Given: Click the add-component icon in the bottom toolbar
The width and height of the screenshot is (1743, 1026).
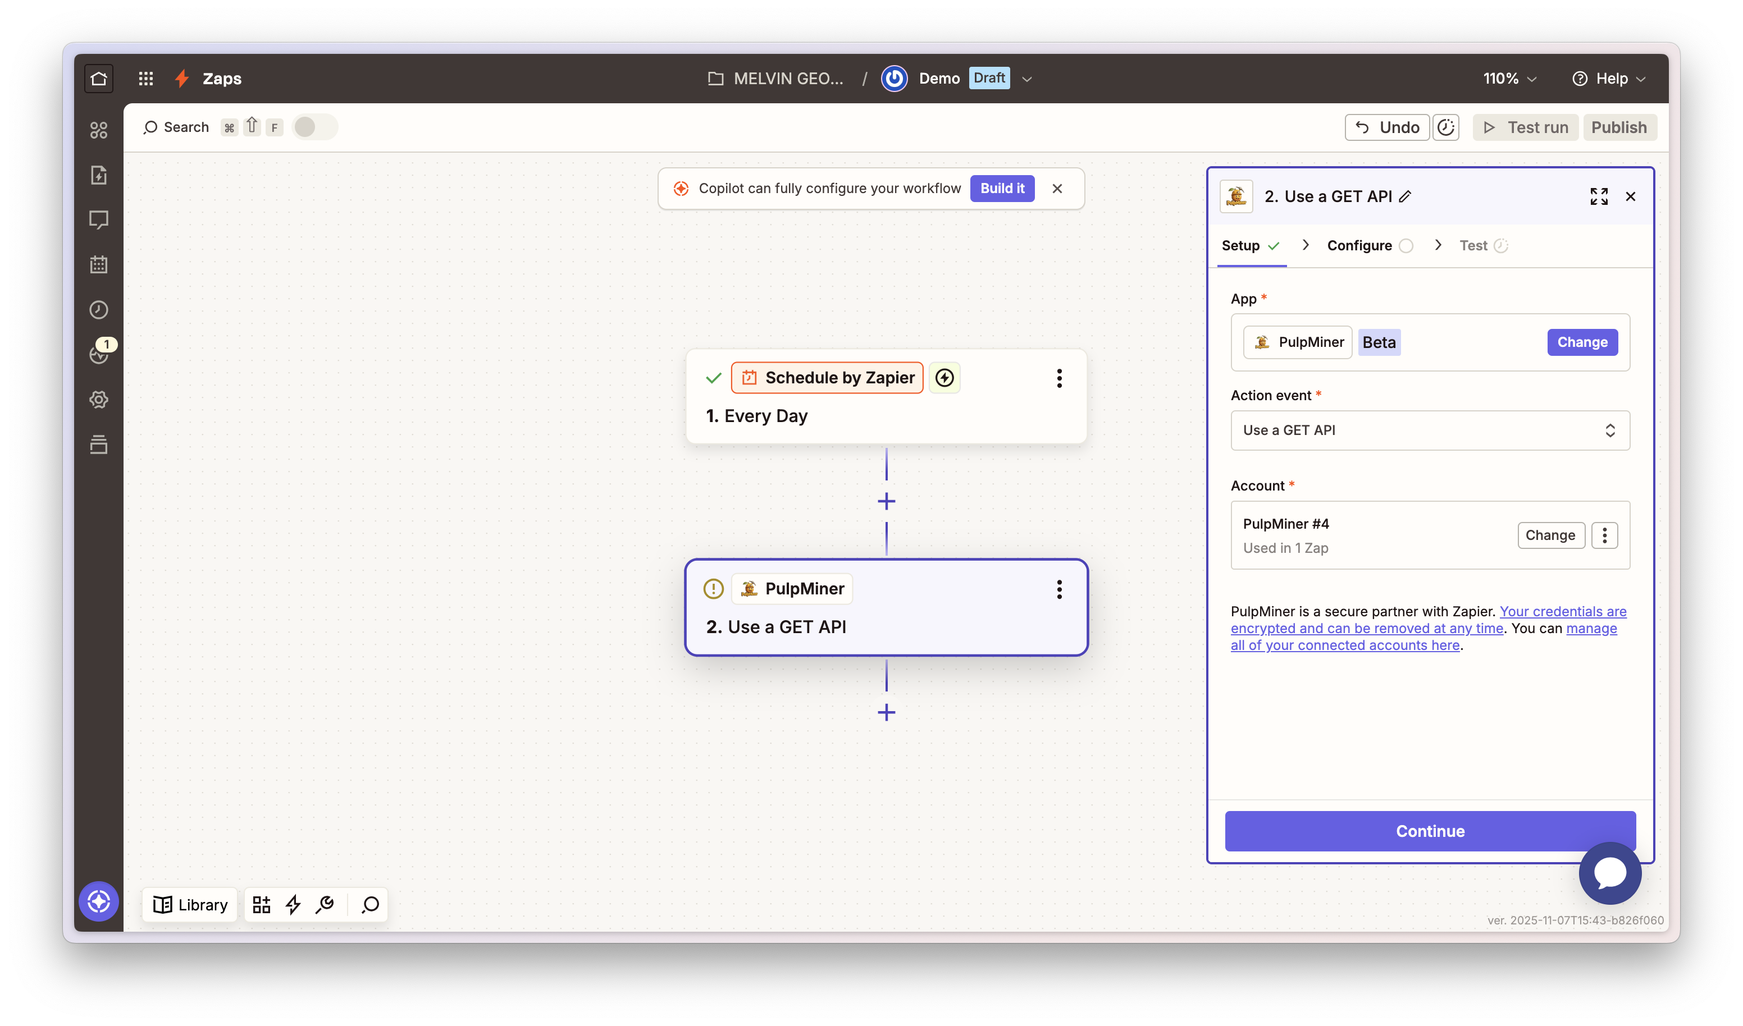Looking at the screenshot, I should [262, 904].
